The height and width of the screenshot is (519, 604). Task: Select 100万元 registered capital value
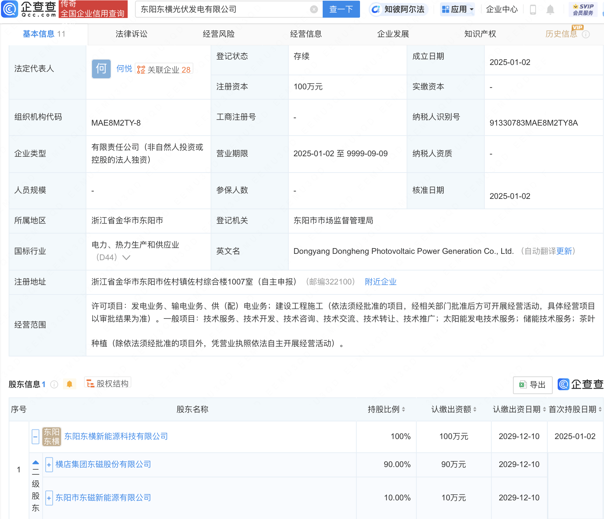click(x=308, y=87)
